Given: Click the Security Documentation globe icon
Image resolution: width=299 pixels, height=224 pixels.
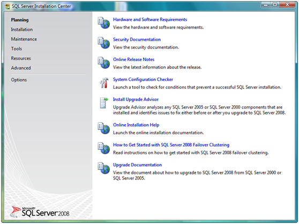Looking at the screenshot, I should 104,43.
